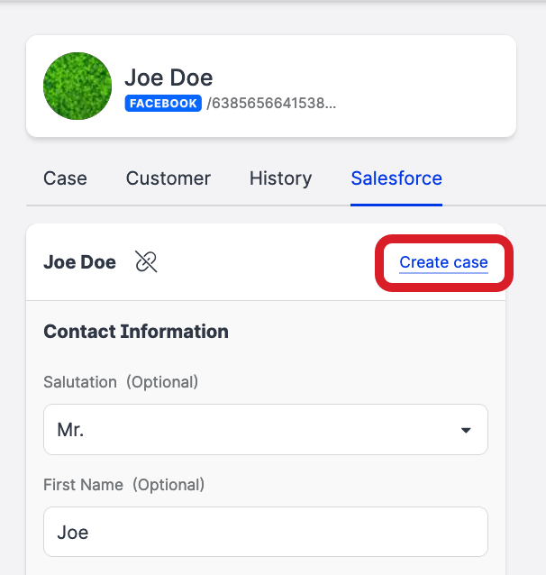The width and height of the screenshot is (546, 575).
Task: Open the History tab
Action: pos(280,178)
